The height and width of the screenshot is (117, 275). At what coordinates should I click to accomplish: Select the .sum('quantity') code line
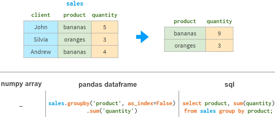pos(112,111)
